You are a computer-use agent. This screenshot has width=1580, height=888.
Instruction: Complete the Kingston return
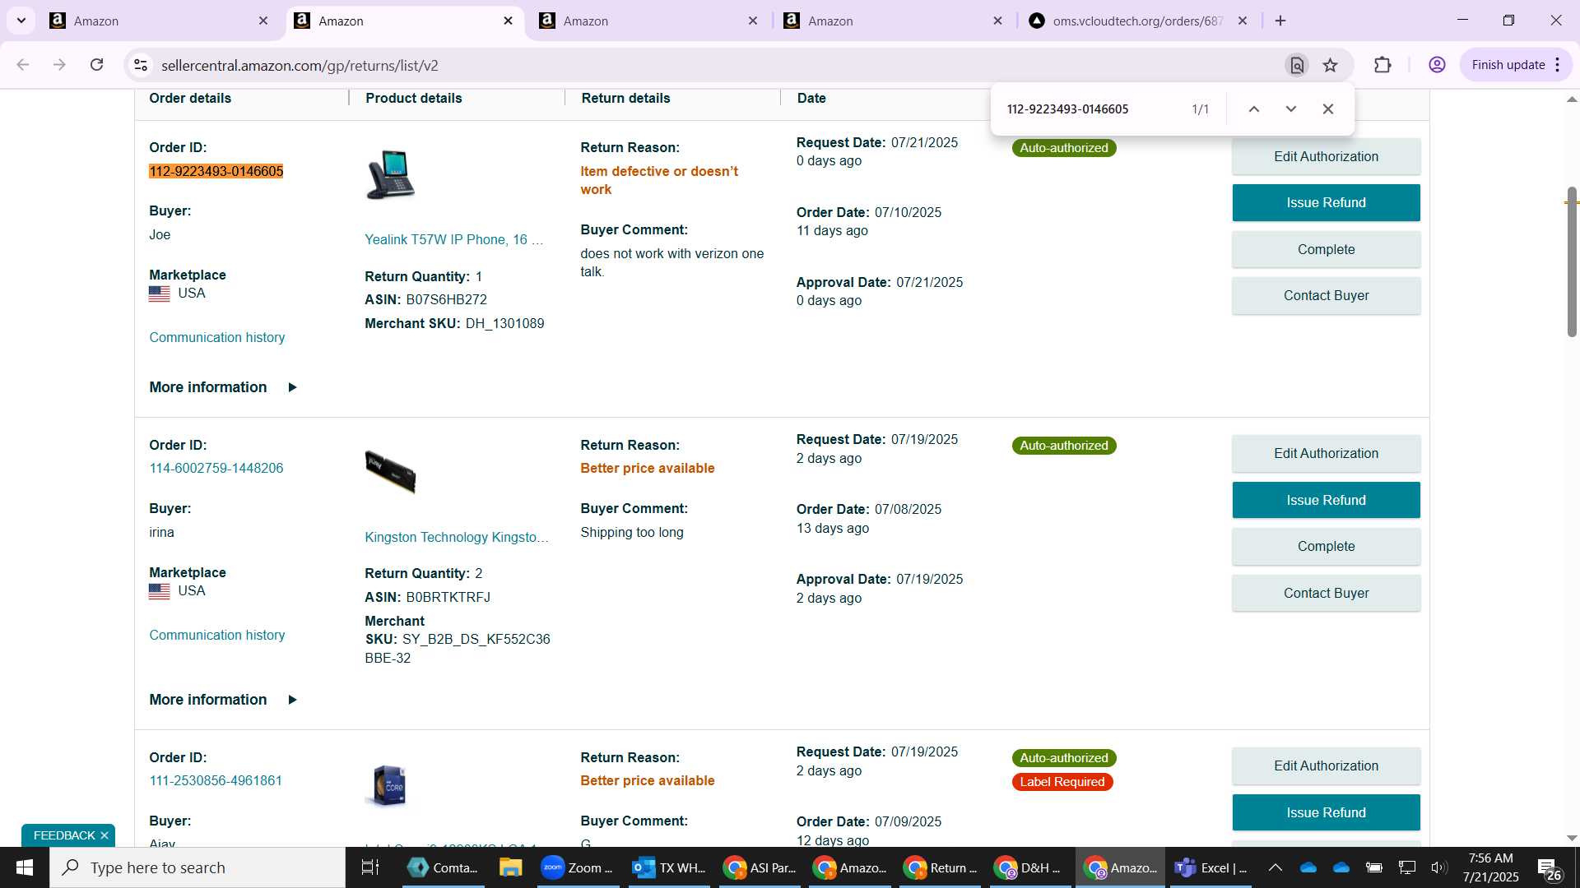1326,546
